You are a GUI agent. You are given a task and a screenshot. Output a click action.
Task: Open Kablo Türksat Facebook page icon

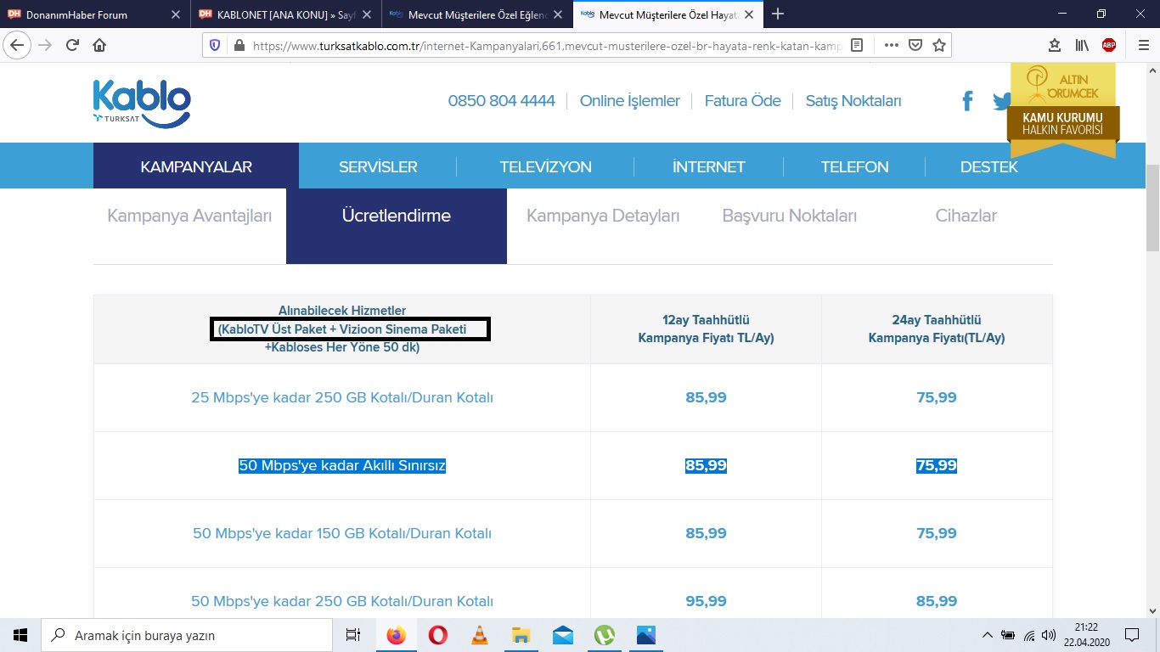[x=967, y=101]
